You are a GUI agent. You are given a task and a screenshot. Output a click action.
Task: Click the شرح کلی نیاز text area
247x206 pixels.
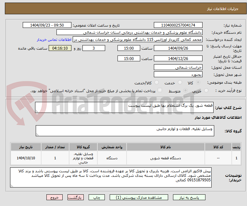(124, 107)
